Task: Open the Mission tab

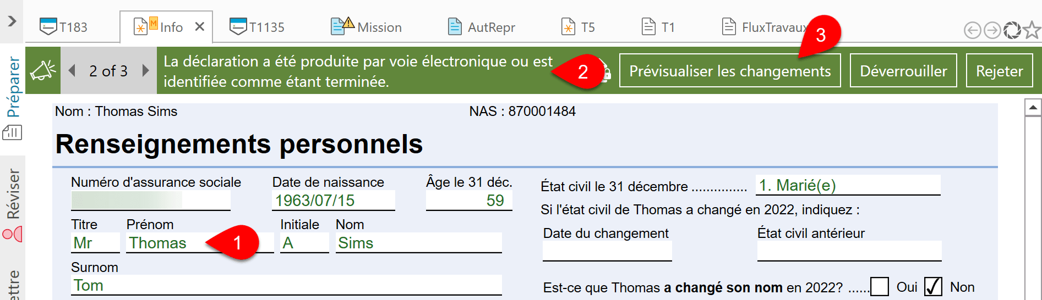Action: (366, 27)
